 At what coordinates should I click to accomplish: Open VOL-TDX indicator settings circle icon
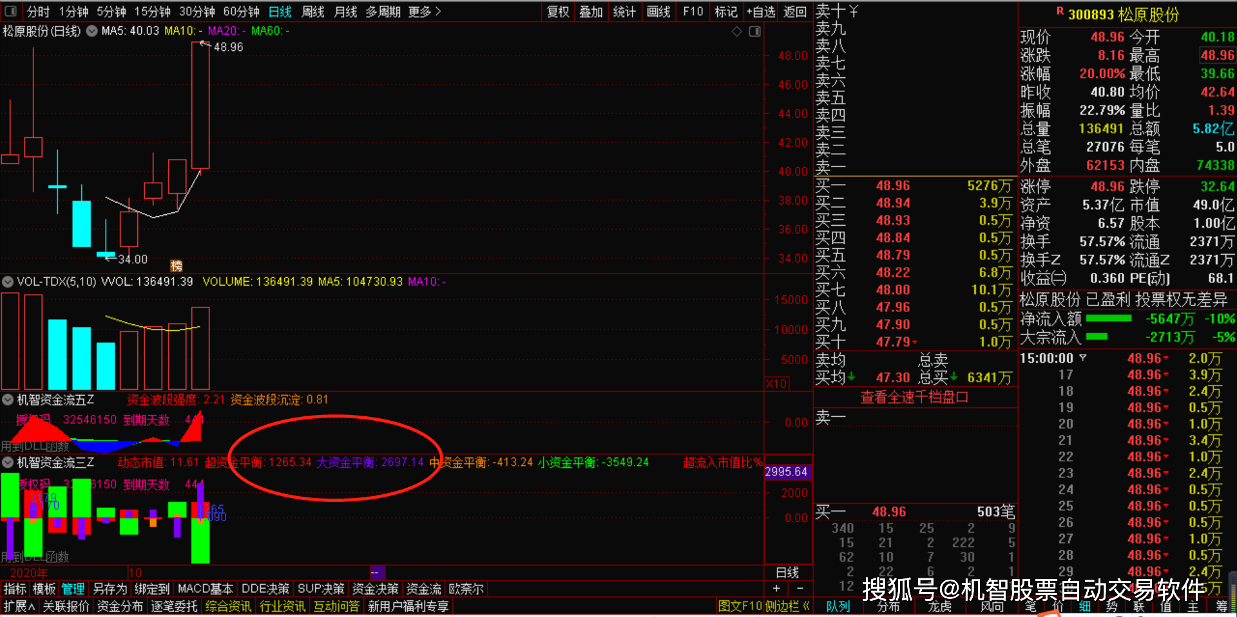8,282
